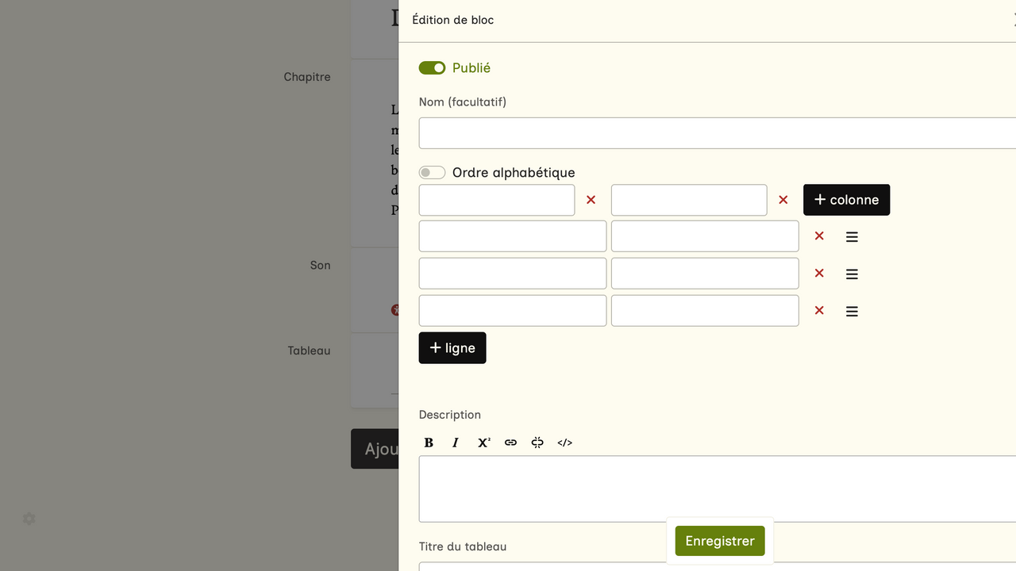
Task: Click the superscript X² icon
Action: pyautogui.click(x=483, y=443)
